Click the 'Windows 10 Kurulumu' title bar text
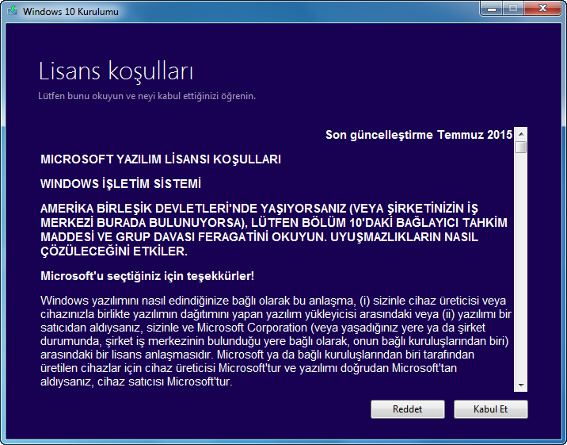The image size is (567, 445). tap(71, 12)
